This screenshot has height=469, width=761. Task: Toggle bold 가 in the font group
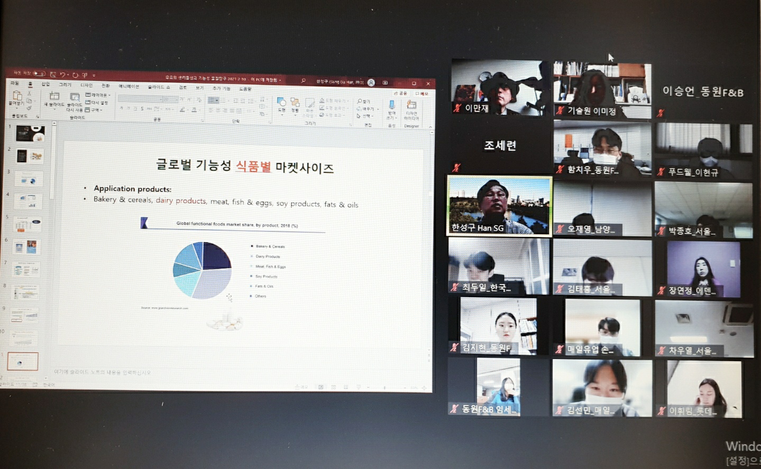pos(121,108)
